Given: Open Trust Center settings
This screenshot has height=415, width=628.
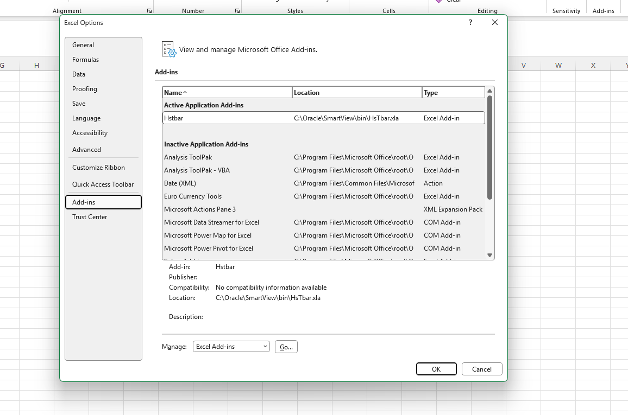Looking at the screenshot, I should click(103, 216).
